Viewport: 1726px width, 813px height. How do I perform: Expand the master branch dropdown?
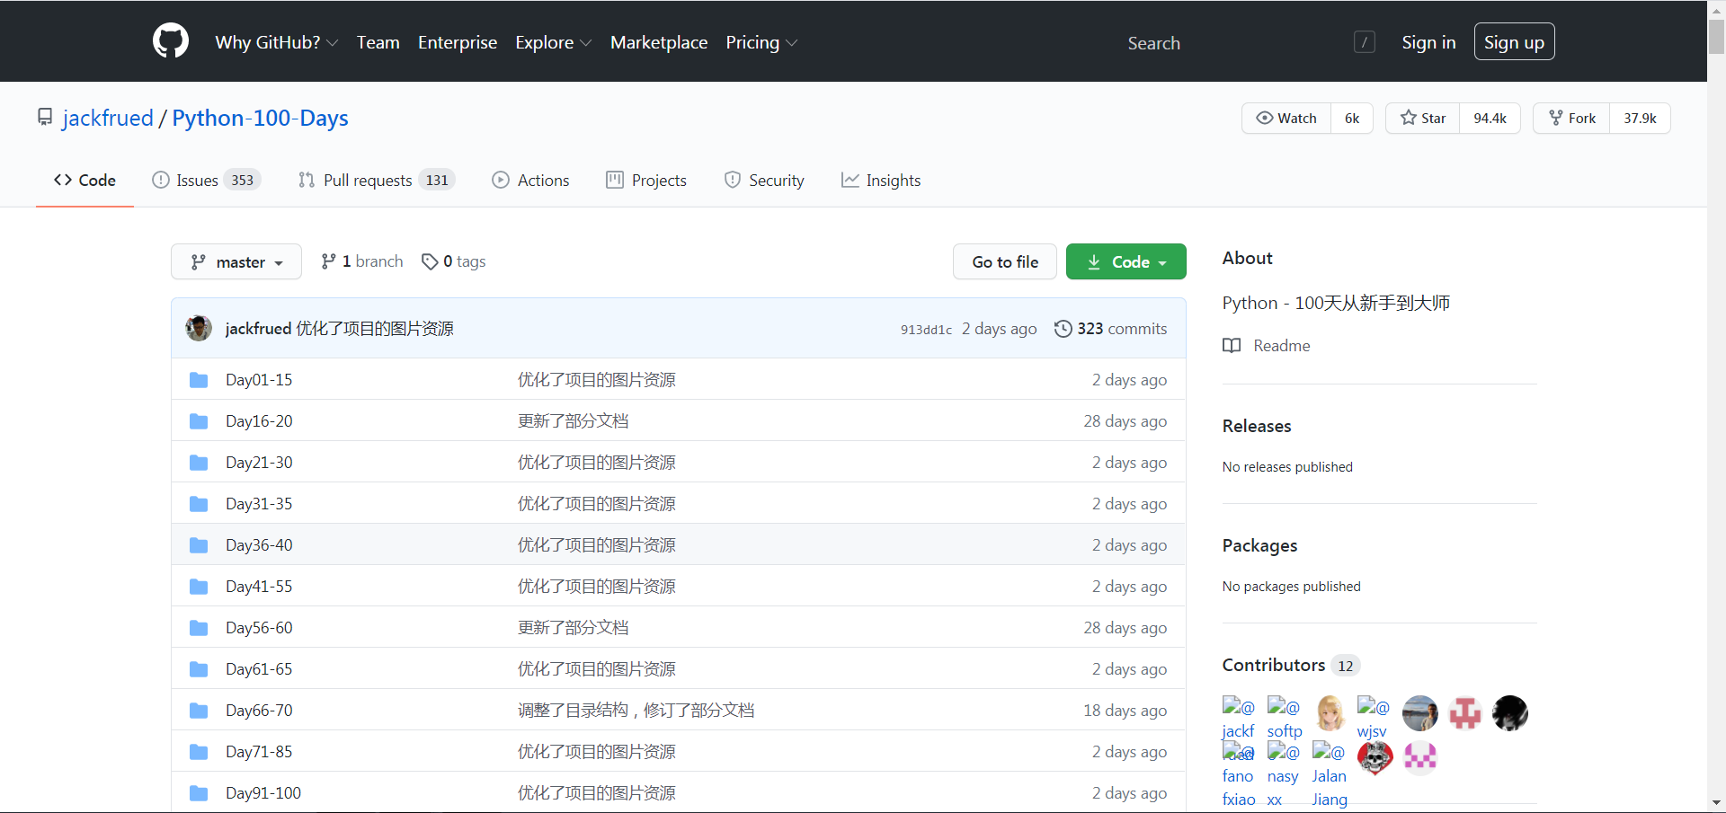pyautogui.click(x=236, y=261)
